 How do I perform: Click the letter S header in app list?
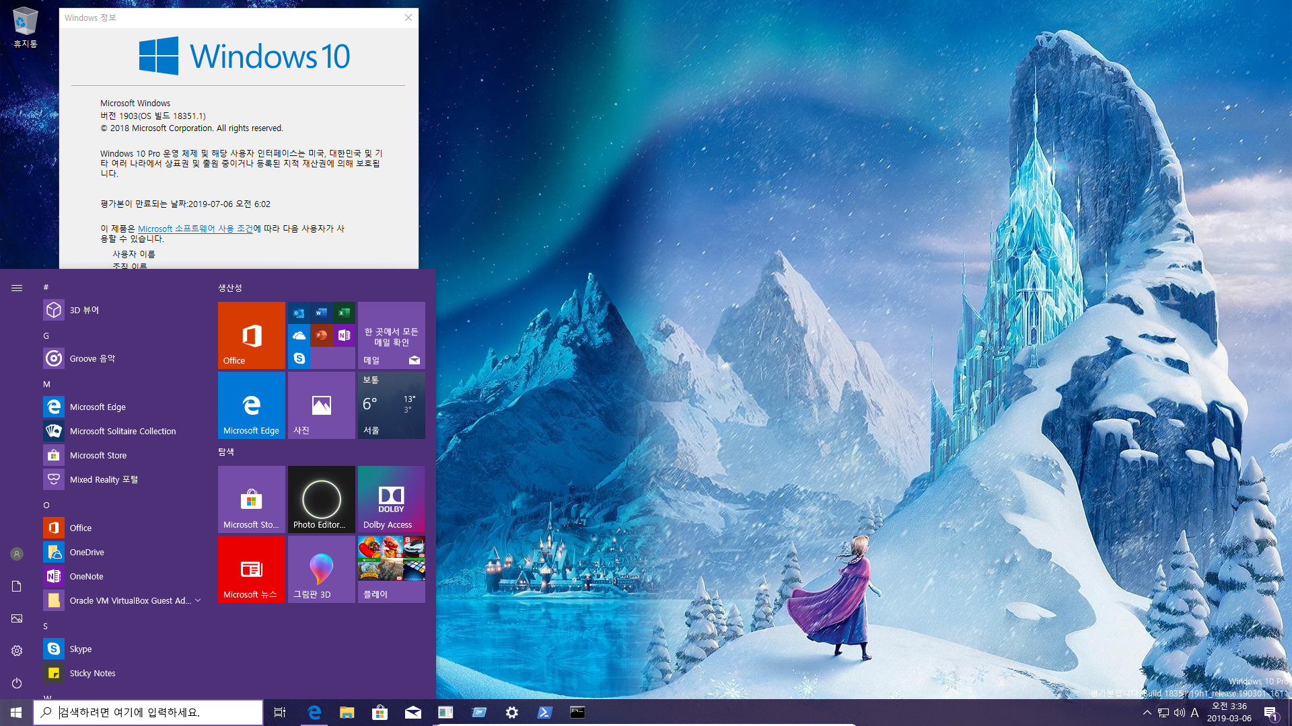point(46,627)
